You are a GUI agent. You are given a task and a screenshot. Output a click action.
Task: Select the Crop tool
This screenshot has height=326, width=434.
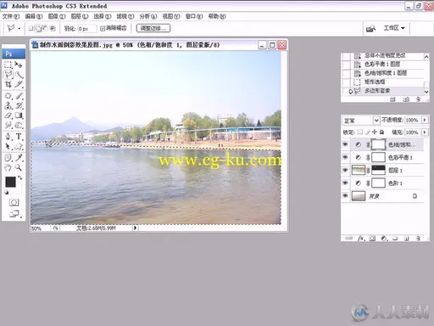click(8, 84)
